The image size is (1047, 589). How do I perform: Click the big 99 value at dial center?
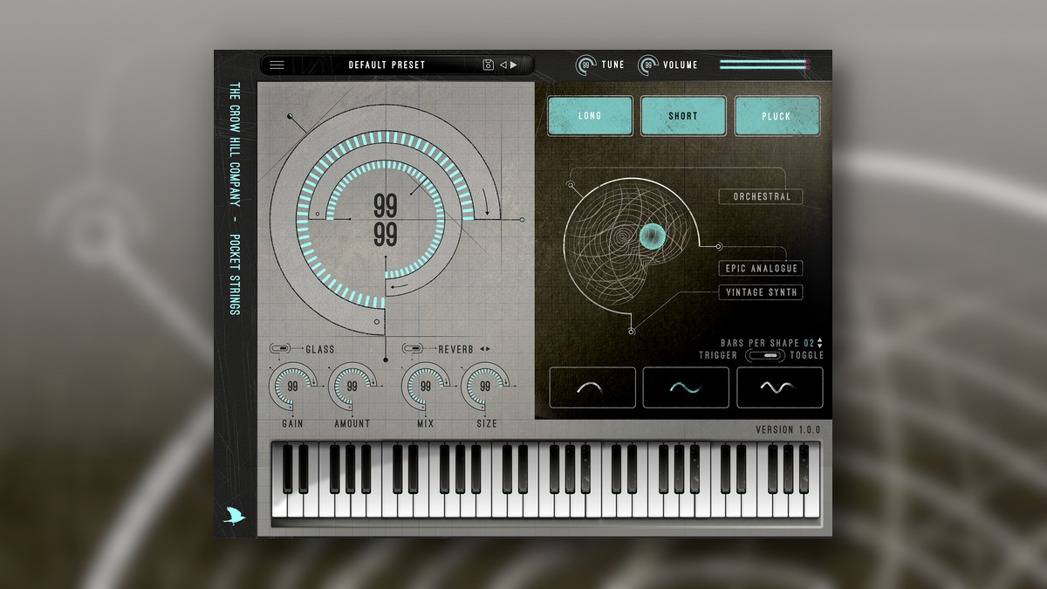point(386,206)
